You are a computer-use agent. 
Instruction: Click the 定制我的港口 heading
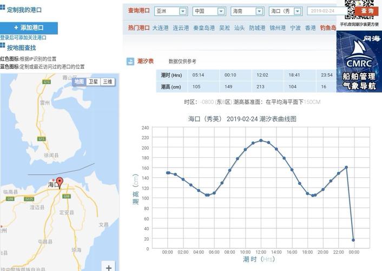click(x=24, y=10)
